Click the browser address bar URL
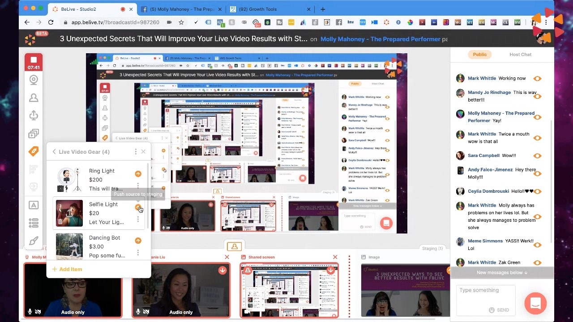The width and height of the screenshot is (573, 322). click(115, 22)
